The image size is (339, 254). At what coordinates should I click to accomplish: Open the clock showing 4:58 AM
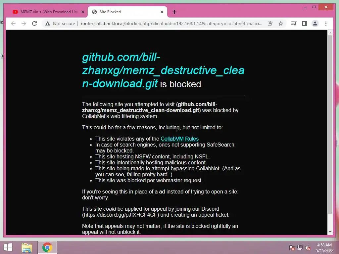click(x=324, y=248)
